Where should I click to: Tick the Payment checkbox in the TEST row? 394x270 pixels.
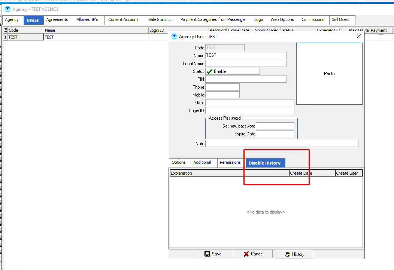tap(381, 37)
